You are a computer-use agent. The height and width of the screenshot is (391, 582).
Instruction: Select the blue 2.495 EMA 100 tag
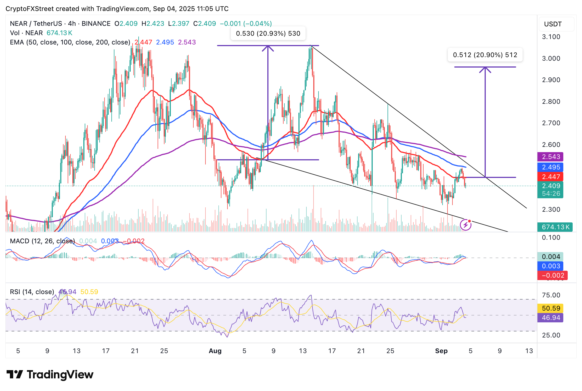click(550, 167)
